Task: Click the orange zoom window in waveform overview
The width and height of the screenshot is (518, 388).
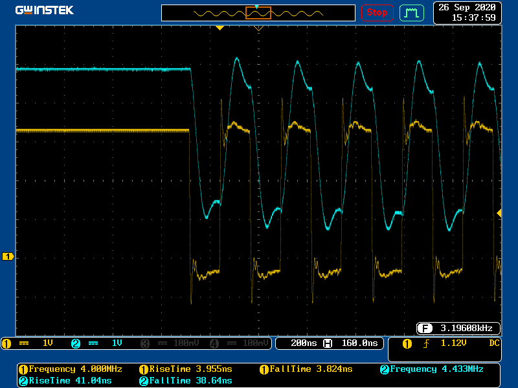Action: pyautogui.click(x=258, y=12)
